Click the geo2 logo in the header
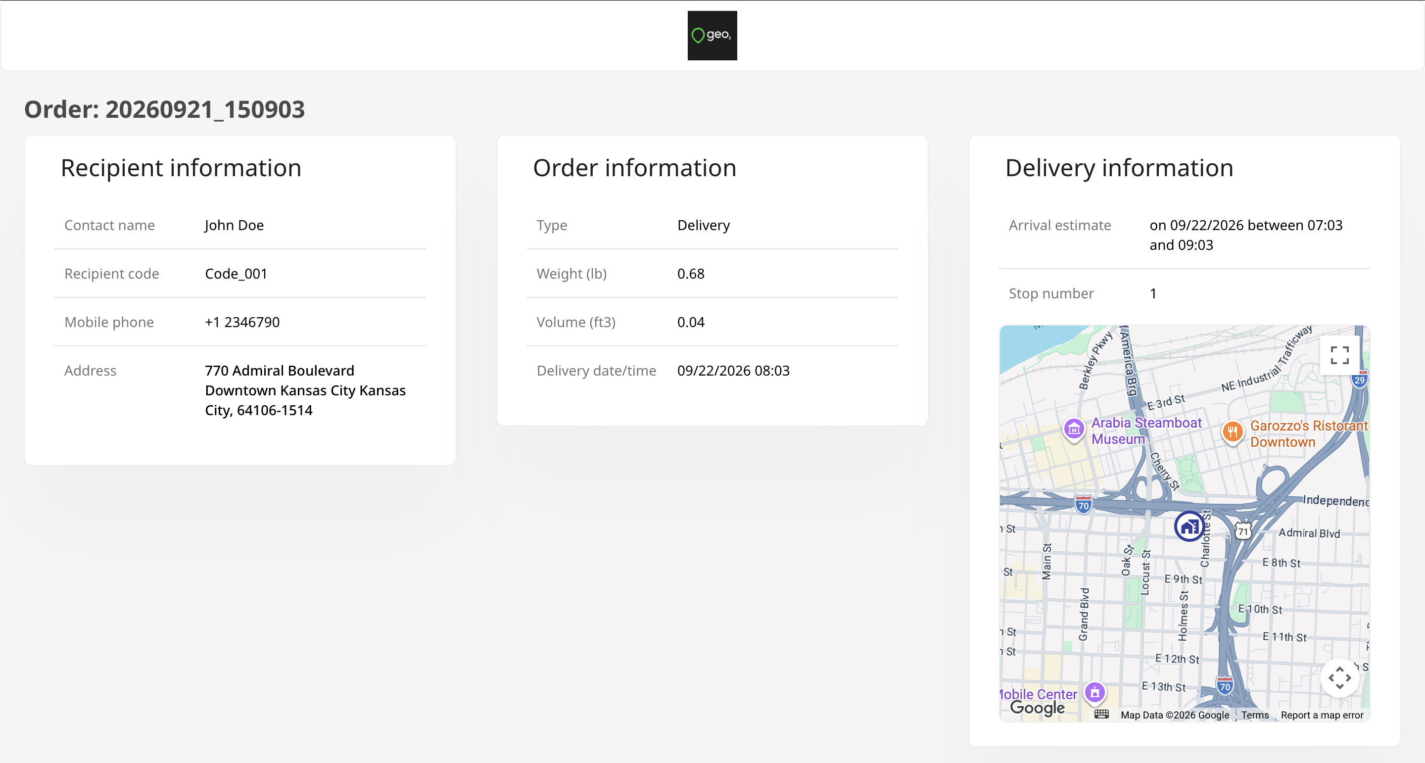1425x763 pixels. tap(712, 36)
